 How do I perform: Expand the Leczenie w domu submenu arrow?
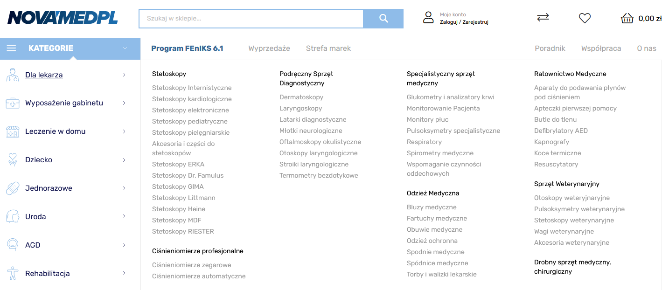(124, 131)
